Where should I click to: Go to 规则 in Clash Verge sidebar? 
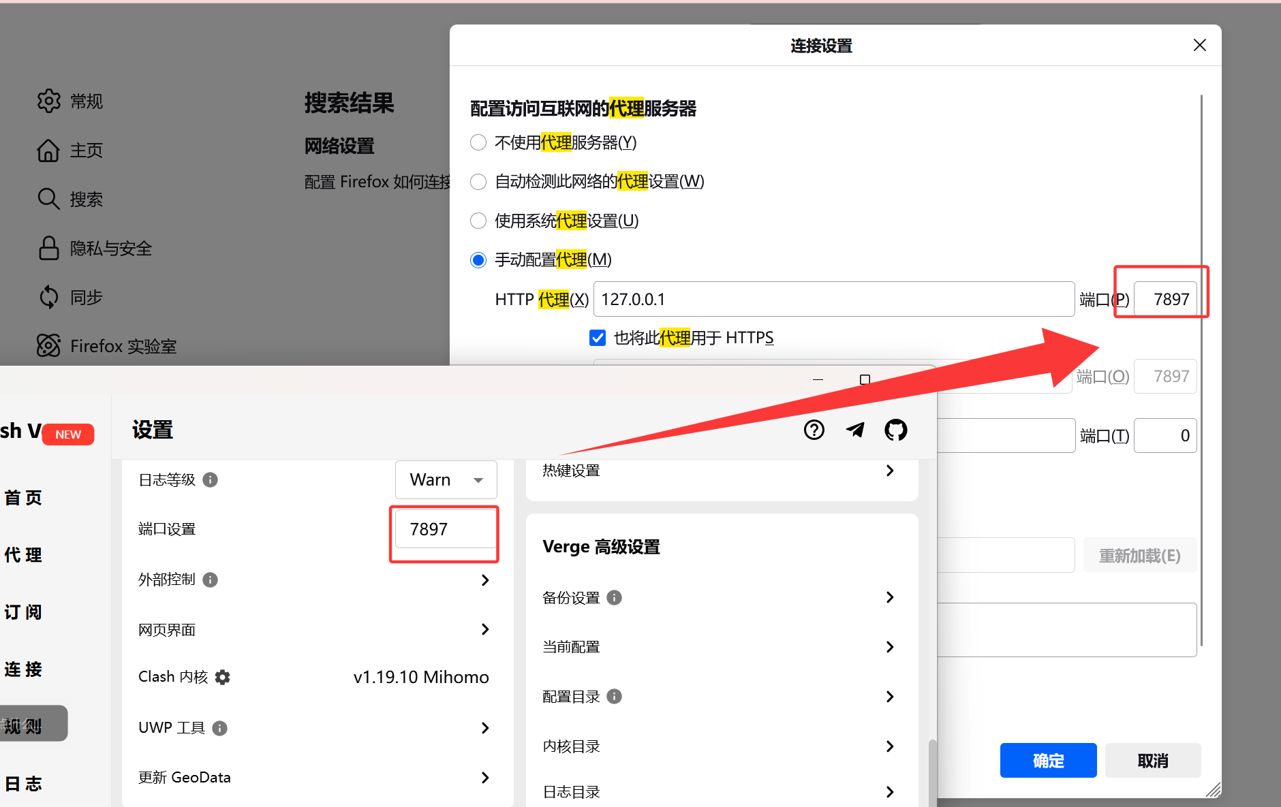23,726
